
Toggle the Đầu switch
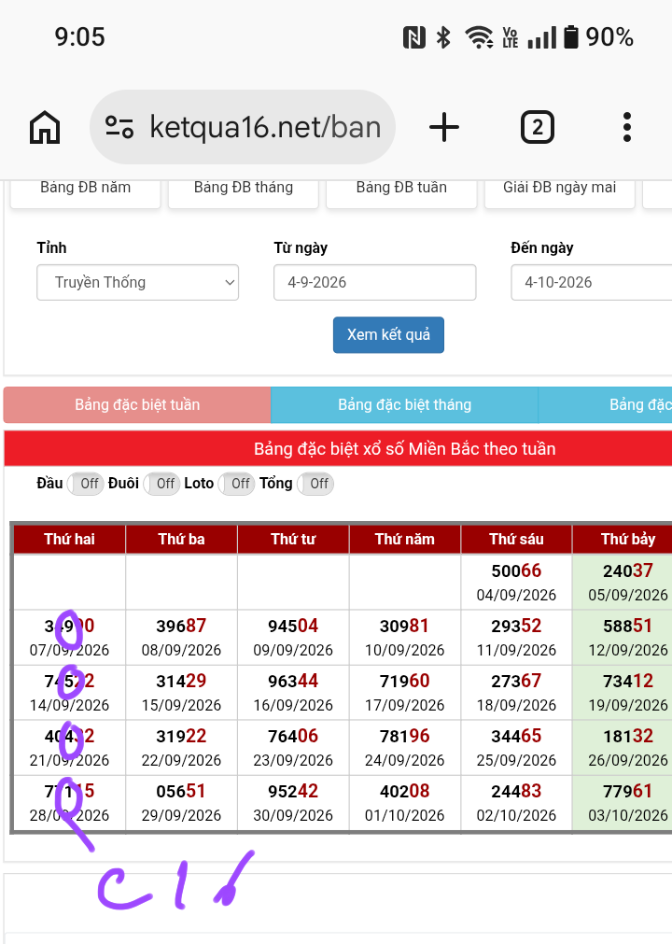click(x=86, y=484)
